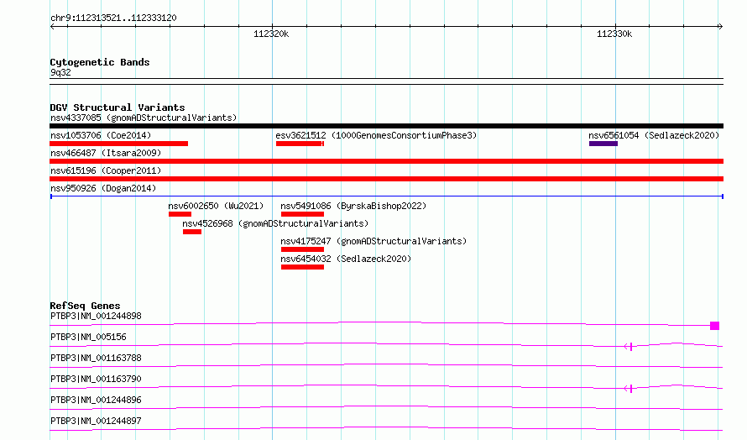Viewport: 747px width, 440px height.
Task: Click the red nsv4526968 variant bar
Action: coord(192,232)
